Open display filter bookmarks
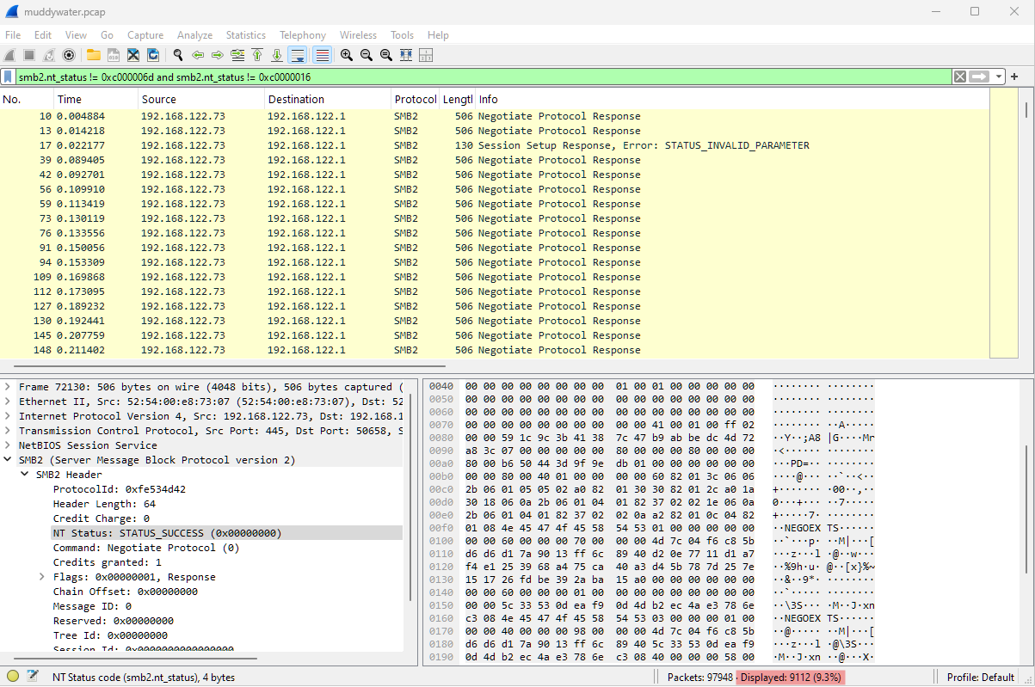This screenshot has height=687, width=1035. [x=9, y=77]
